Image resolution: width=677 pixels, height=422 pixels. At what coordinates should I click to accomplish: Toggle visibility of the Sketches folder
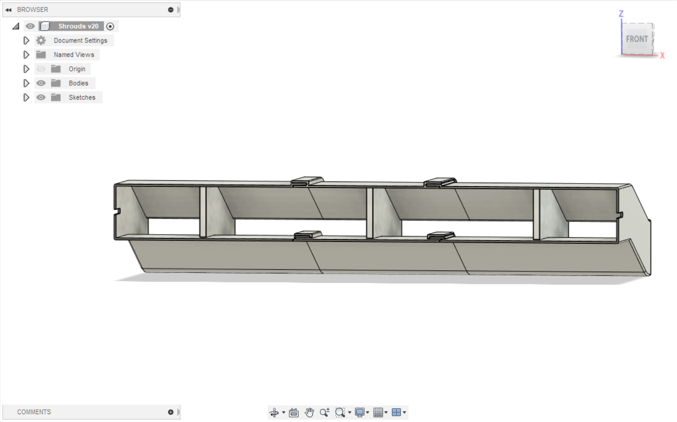(41, 97)
